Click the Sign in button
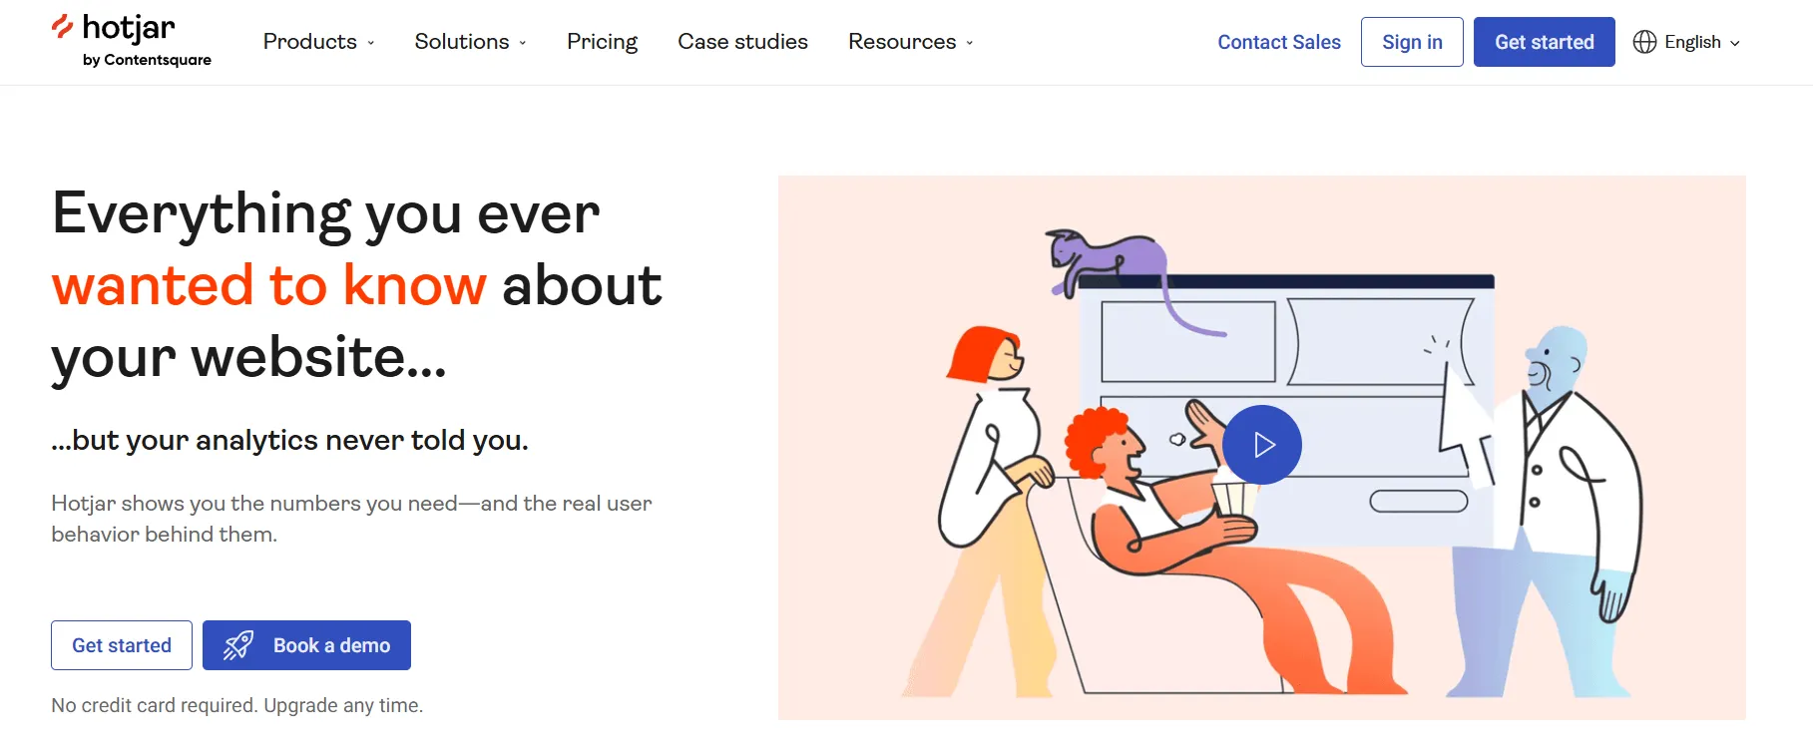The width and height of the screenshot is (1813, 753). click(1412, 42)
